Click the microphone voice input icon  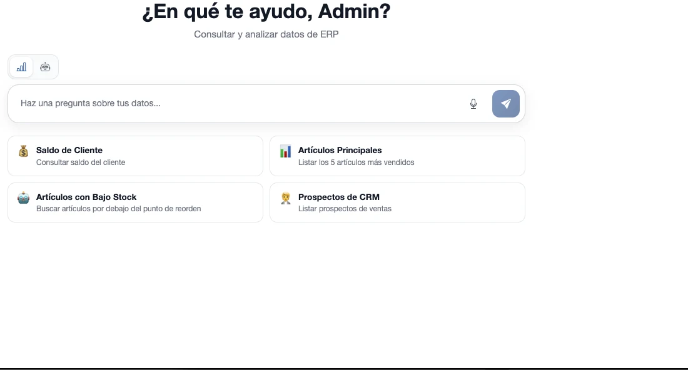coord(473,104)
